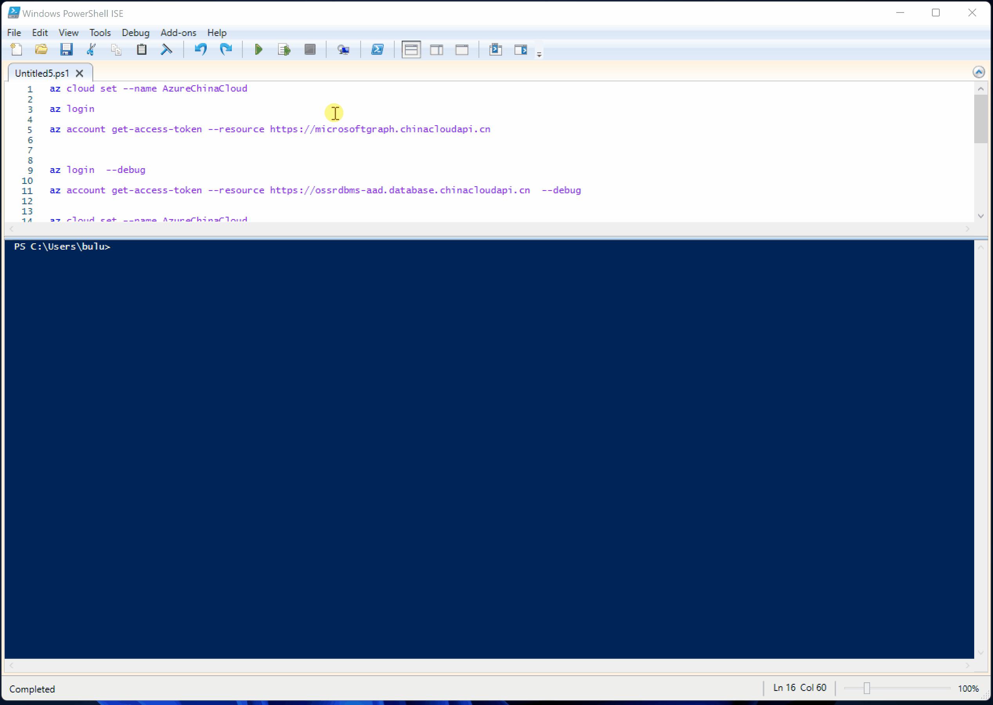Open the Add-ons menu
Viewport: 993px width, 705px height.
[178, 32]
